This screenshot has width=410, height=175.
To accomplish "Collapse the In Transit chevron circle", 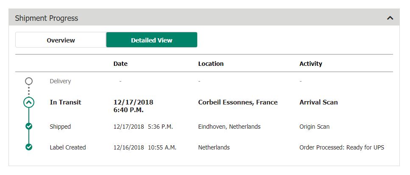I will 29,102.
